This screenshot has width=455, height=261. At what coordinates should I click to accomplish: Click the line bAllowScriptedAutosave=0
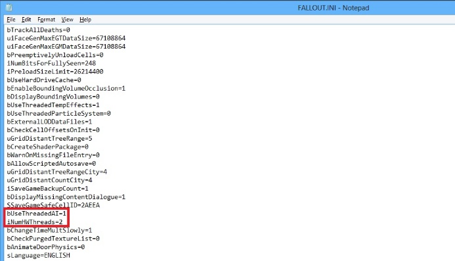51,164
